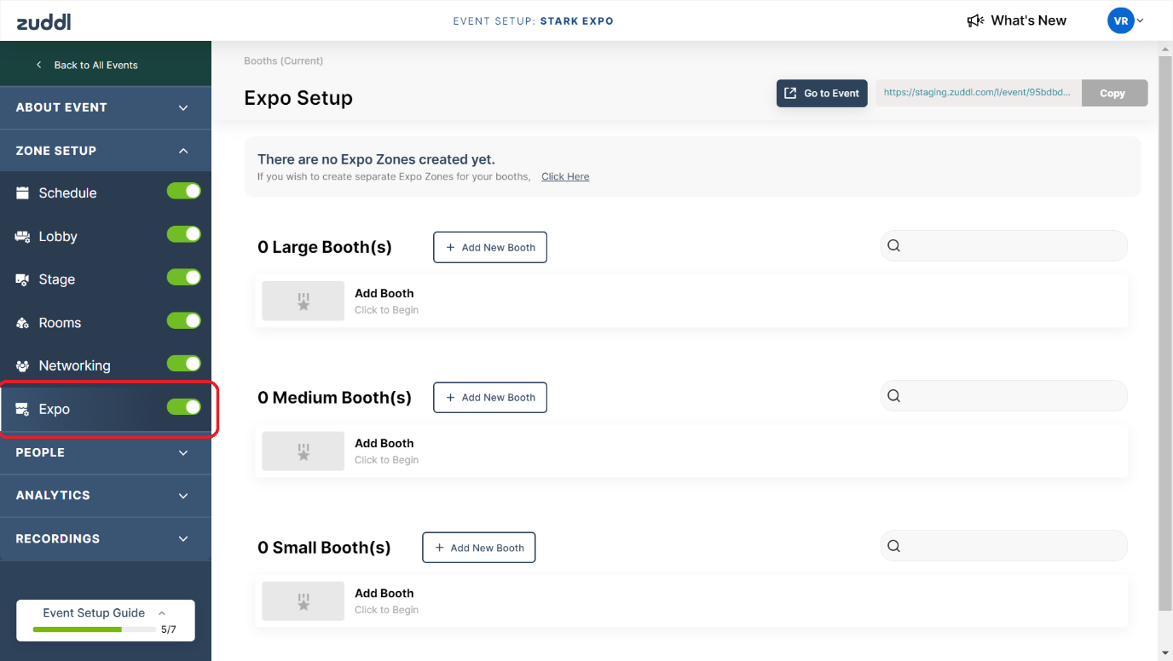Click the Click Here expo zones link
The height and width of the screenshot is (661, 1173).
point(565,176)
